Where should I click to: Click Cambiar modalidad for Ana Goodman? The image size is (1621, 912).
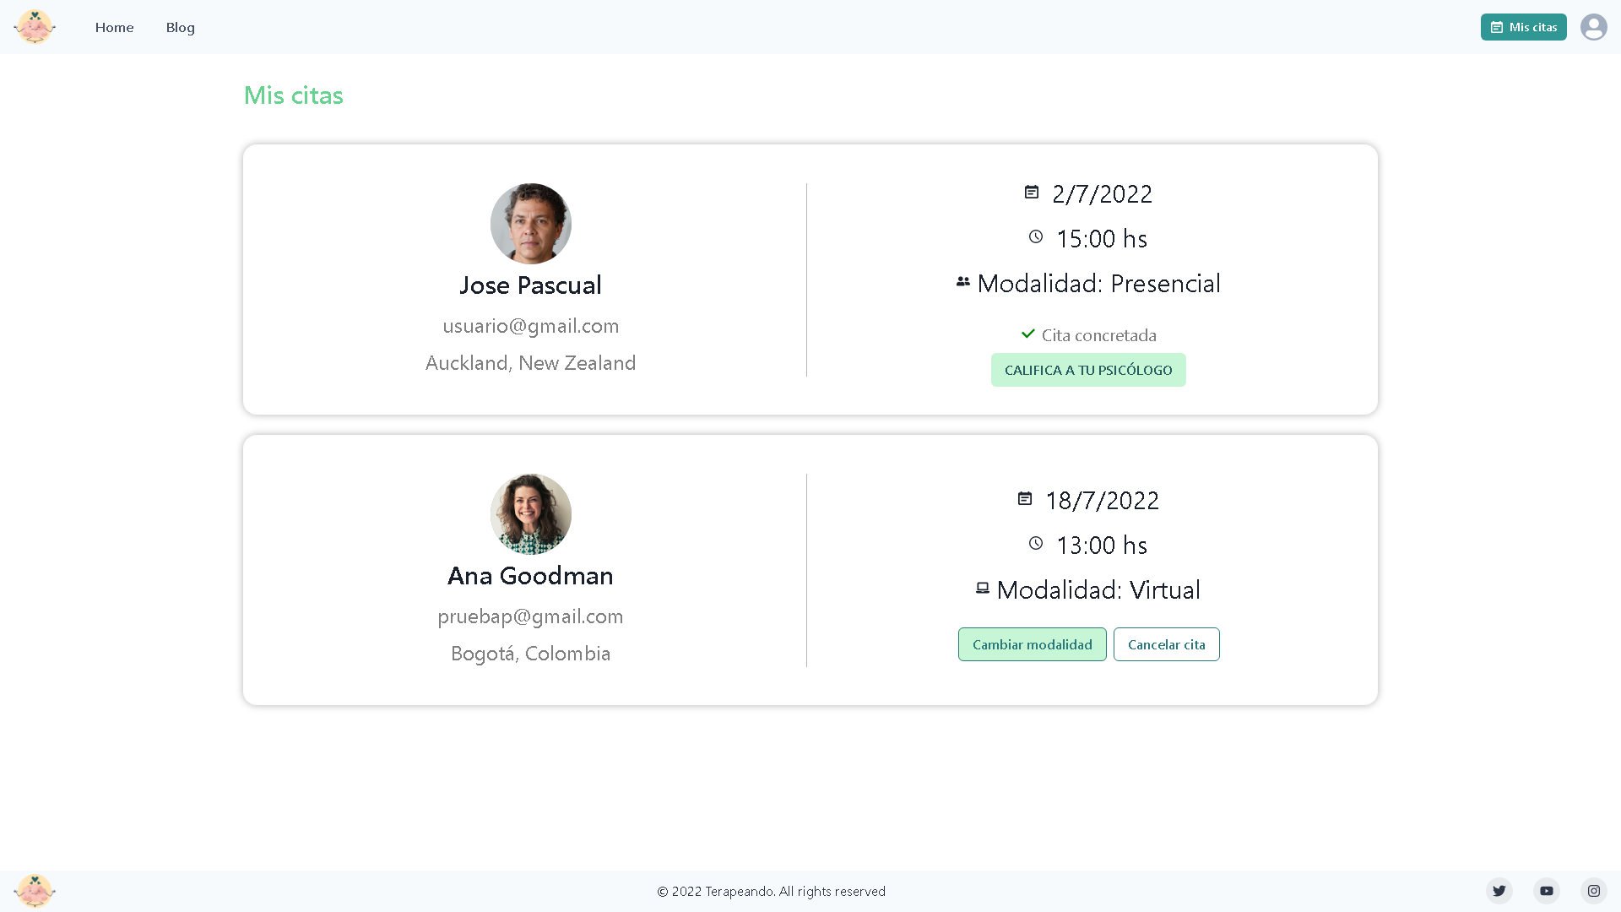(x=1032, y=643)
